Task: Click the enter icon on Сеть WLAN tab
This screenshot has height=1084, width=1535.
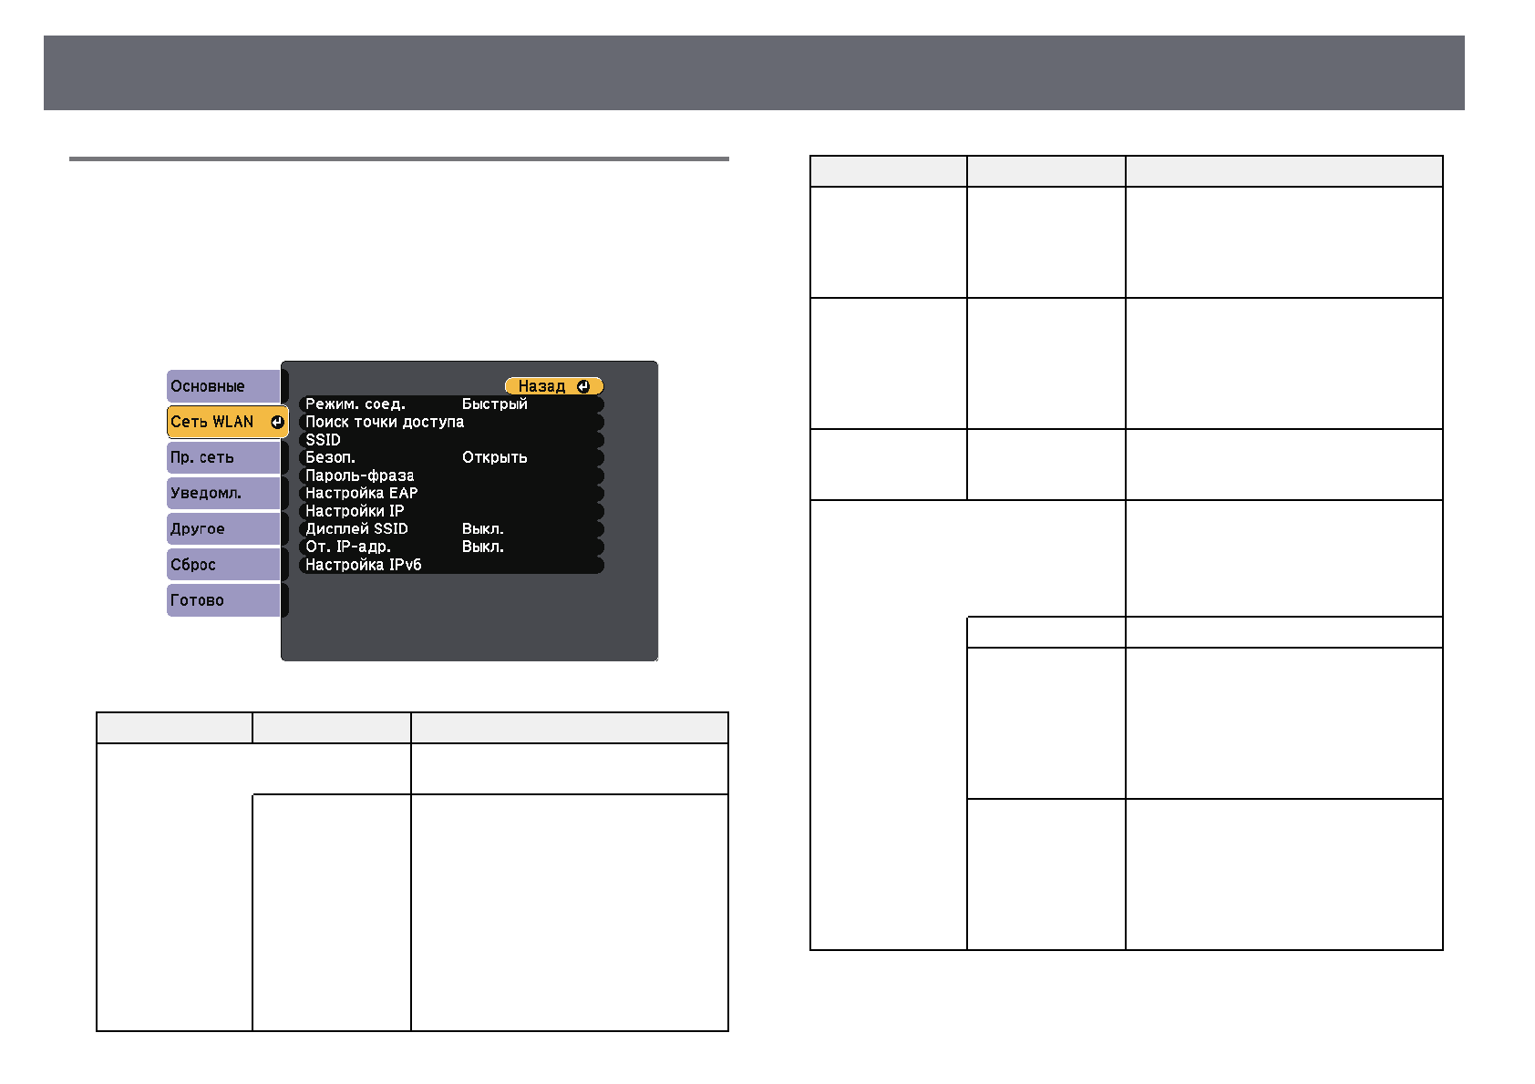Action: click(x=277, y=422)
